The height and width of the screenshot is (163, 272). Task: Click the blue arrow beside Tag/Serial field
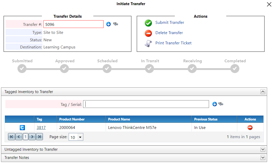coord(214,104)
